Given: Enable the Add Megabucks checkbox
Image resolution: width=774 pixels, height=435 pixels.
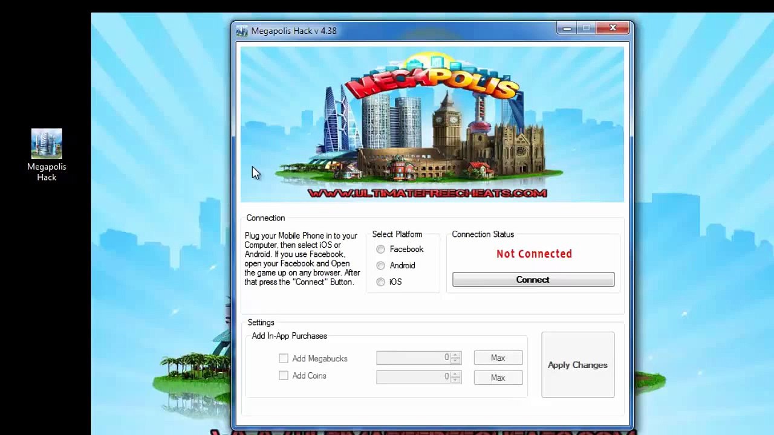Looking at the screenshot, I should pos(284,358).
